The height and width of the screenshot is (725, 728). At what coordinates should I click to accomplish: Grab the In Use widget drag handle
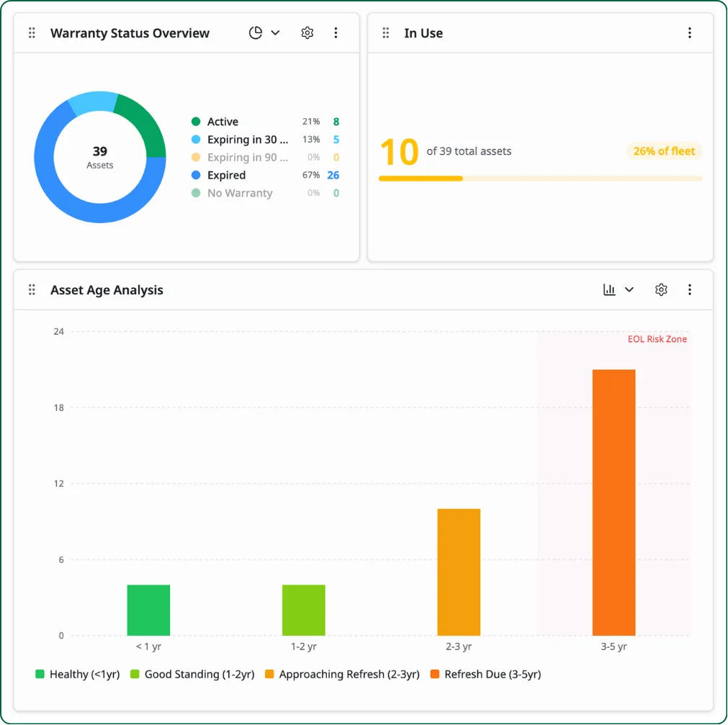[385, 33]
